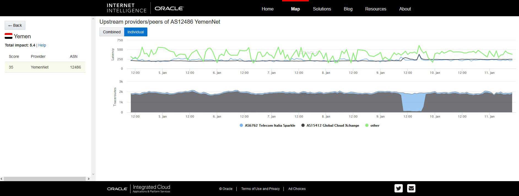The height and width of the screenshot is (196, 519).
Task: Click score value 35
Action: click(x=11, y=67)
